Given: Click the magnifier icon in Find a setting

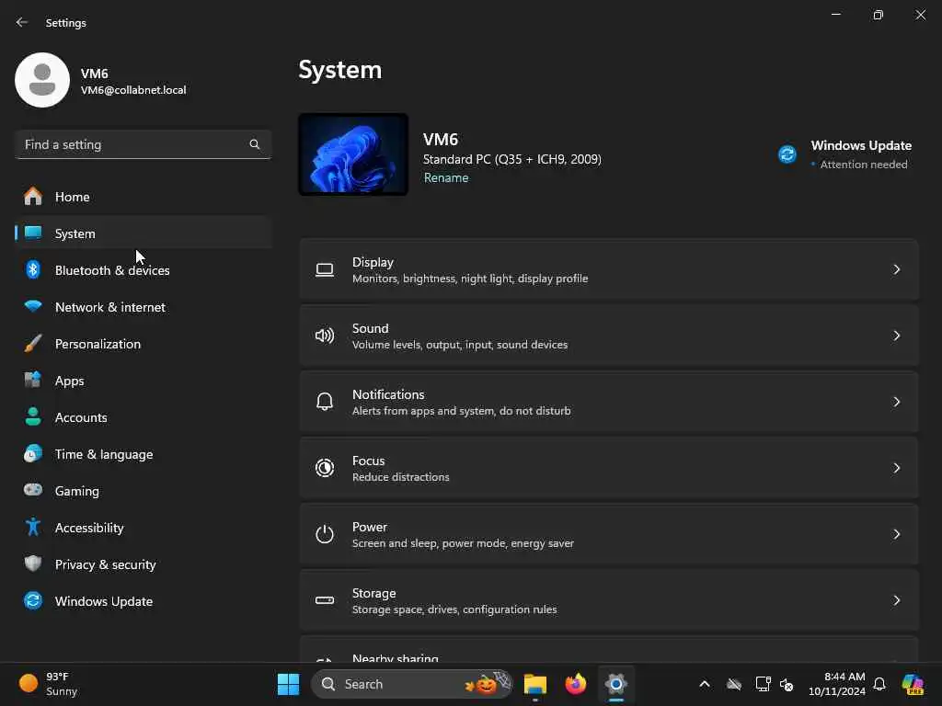Looking at the screenshot, I should click(255, 144).
